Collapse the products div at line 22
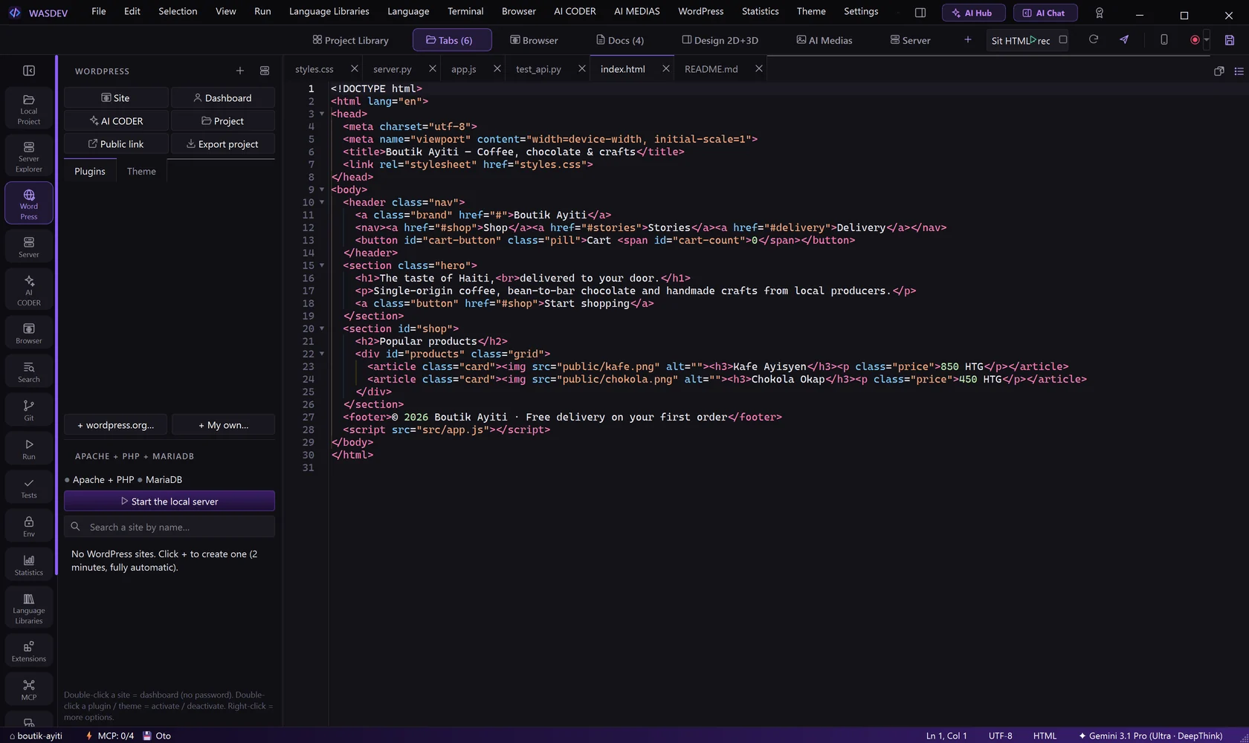Viewport: 1249px width, 743px height. [322, 354]
